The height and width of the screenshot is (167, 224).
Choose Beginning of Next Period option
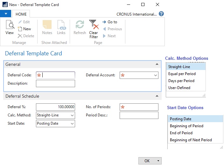click(x=191, y=140)
